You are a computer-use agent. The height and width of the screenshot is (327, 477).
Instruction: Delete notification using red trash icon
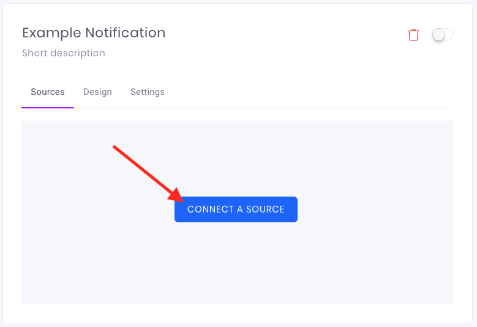[x=413, y=35]
